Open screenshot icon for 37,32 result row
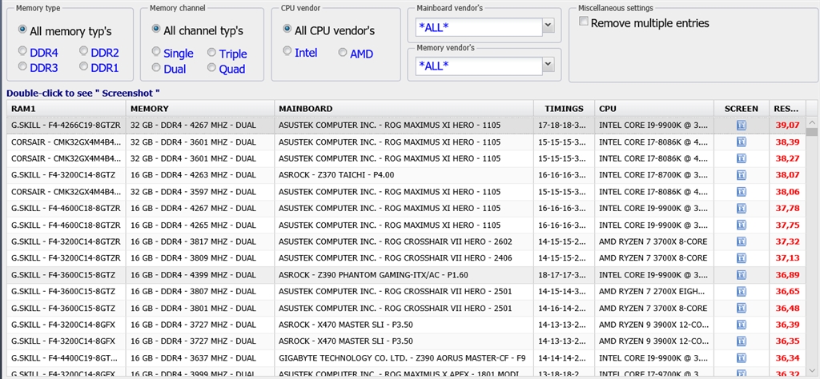This screenshot has height=379, width=820. [742, 241]
